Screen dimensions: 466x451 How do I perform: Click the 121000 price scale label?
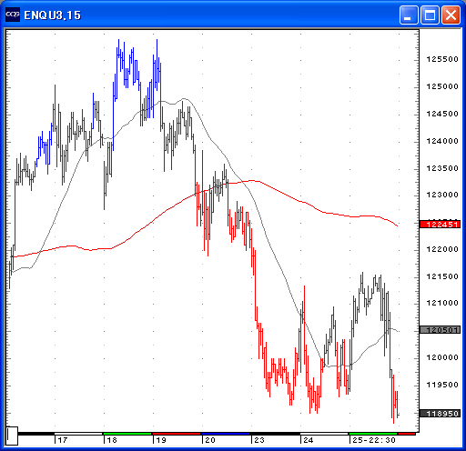(442, 303)
